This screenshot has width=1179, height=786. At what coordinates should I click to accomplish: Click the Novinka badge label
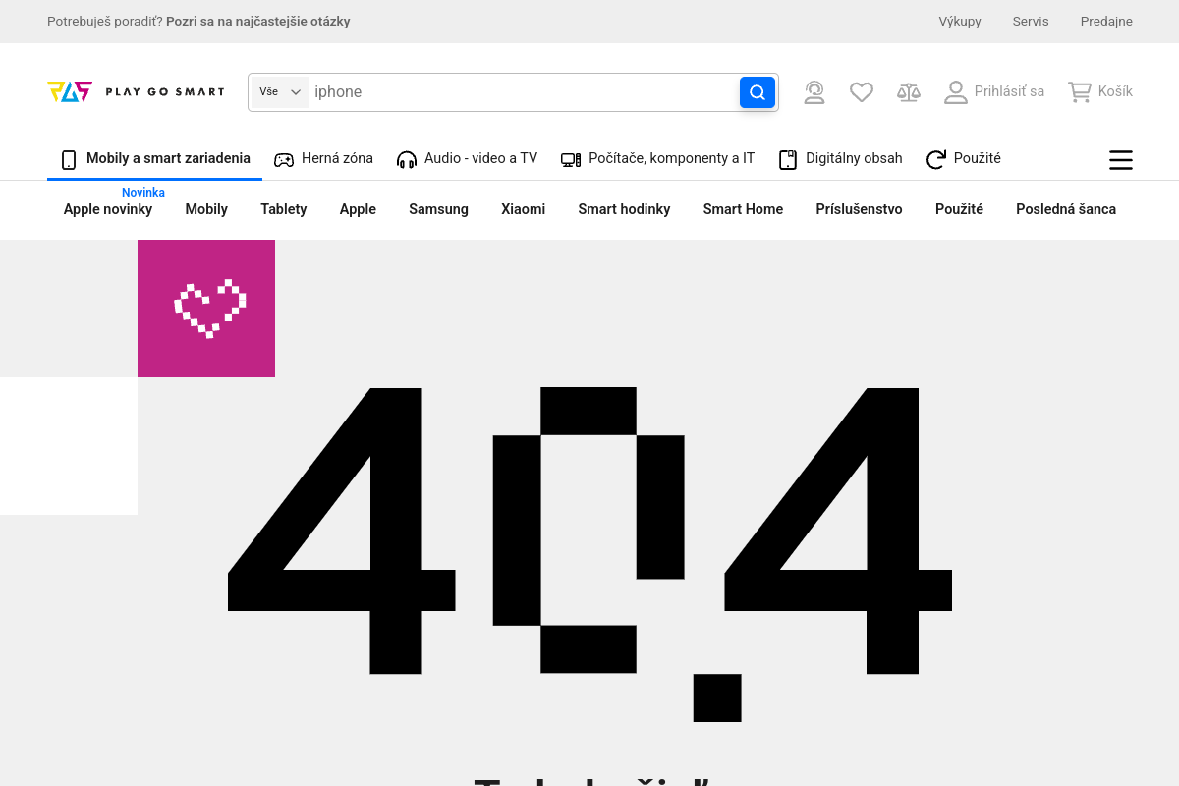pos(143,193)
